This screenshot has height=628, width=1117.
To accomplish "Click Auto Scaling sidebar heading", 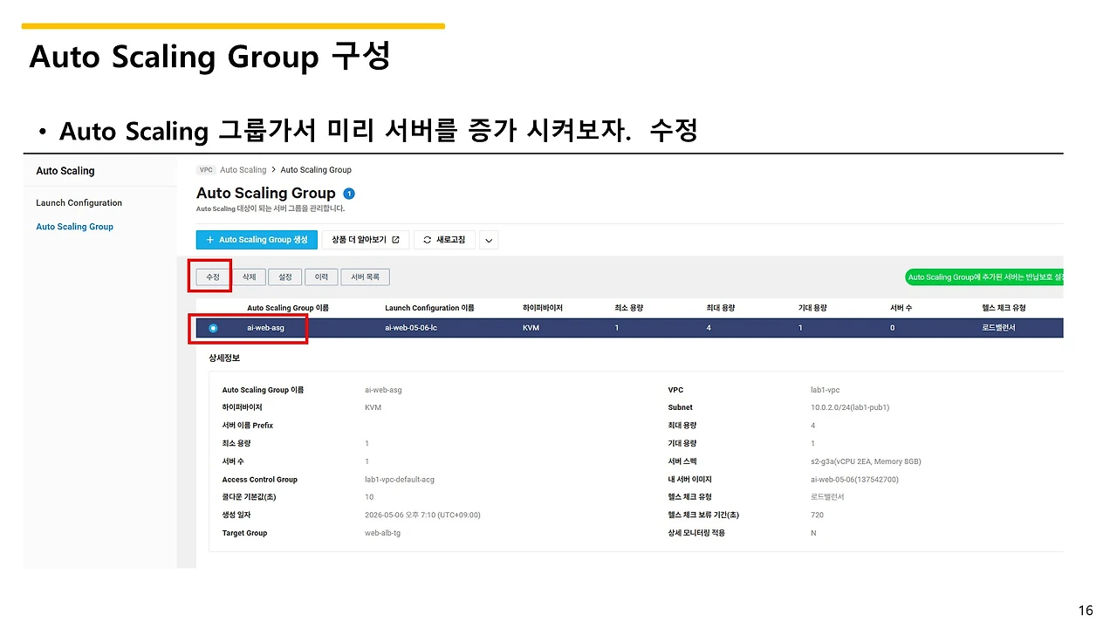I will pyautogui.click(x=65, y=171).
